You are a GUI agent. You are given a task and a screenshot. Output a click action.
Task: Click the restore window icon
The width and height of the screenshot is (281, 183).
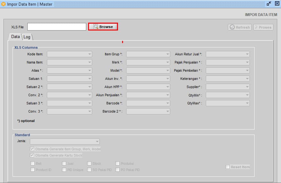(x=269, y=4)
